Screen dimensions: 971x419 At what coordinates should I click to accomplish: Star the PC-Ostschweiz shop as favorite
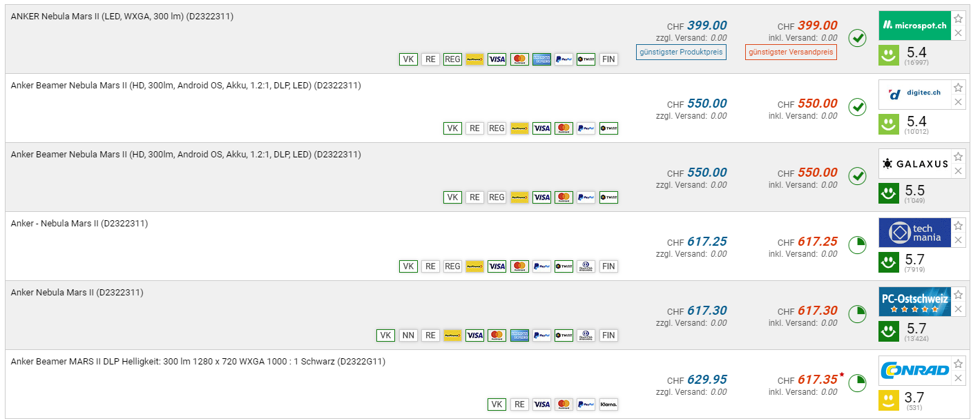point(958,295)
